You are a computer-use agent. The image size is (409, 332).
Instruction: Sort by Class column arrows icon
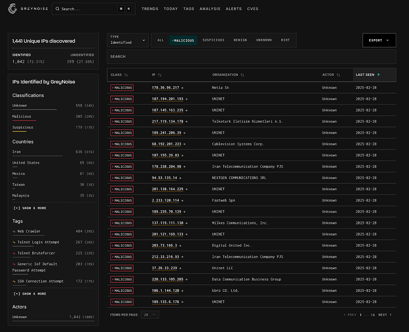[x=126, y=75]
